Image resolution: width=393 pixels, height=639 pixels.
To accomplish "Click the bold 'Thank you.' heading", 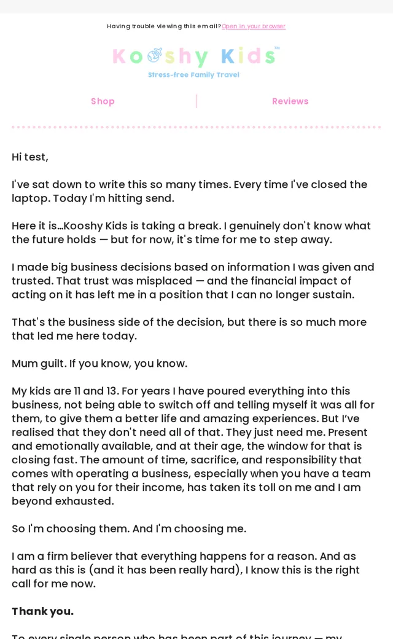I will [x=43, y=611].
